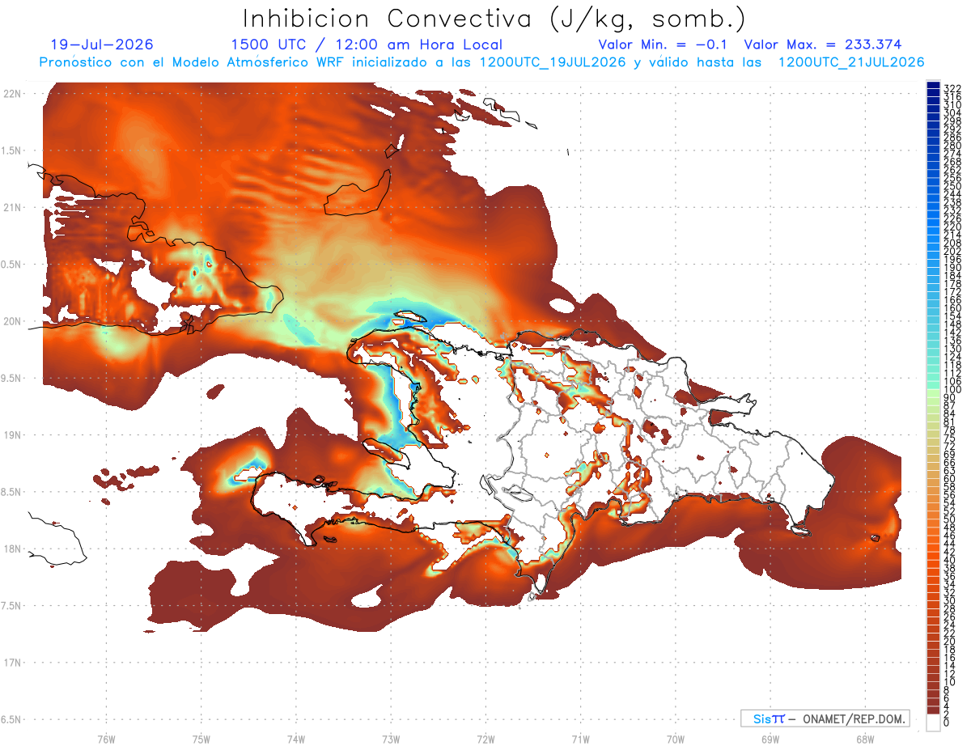Click the "10" colorbar value

point(949,682)
